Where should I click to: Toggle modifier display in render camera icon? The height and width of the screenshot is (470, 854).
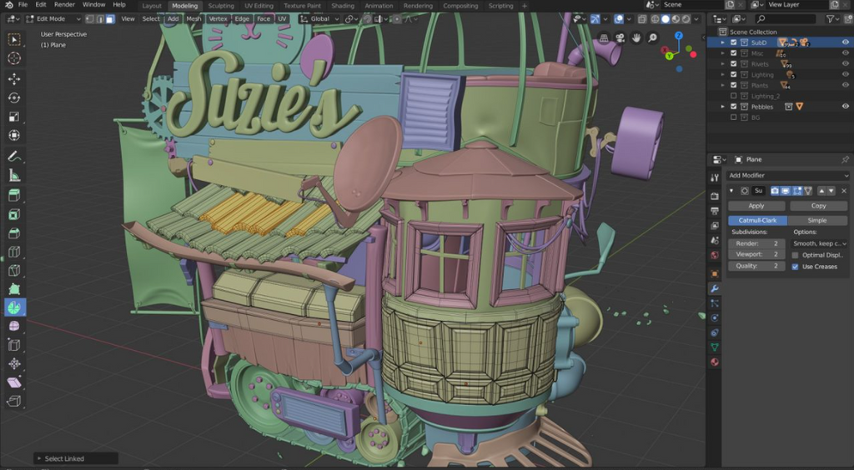pos(775,191)
